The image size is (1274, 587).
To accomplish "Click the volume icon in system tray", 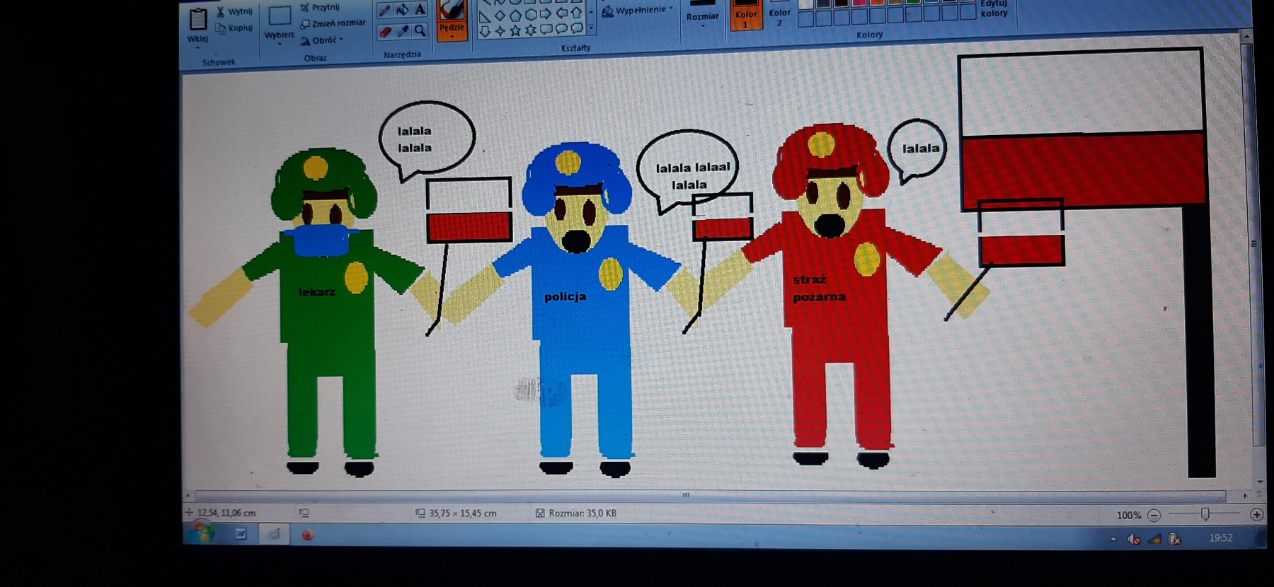I will coord(1133,539).
